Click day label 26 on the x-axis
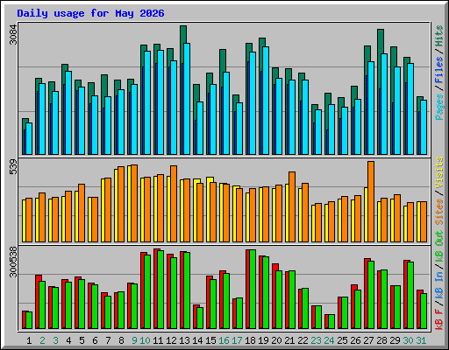This screenshot has height=350, width=449. point(355,340)
